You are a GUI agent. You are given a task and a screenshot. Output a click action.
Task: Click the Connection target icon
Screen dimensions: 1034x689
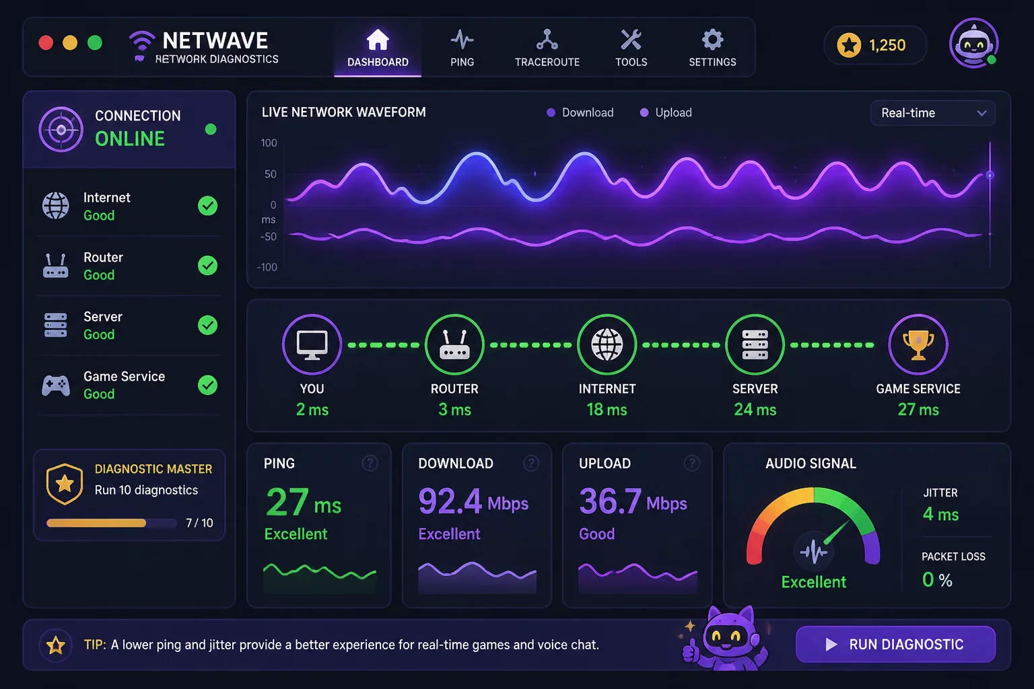pyautogui.click(x=61, y=129)
